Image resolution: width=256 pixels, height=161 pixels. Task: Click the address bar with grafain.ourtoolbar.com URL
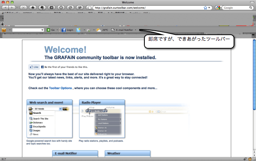(x=148, y=8)
